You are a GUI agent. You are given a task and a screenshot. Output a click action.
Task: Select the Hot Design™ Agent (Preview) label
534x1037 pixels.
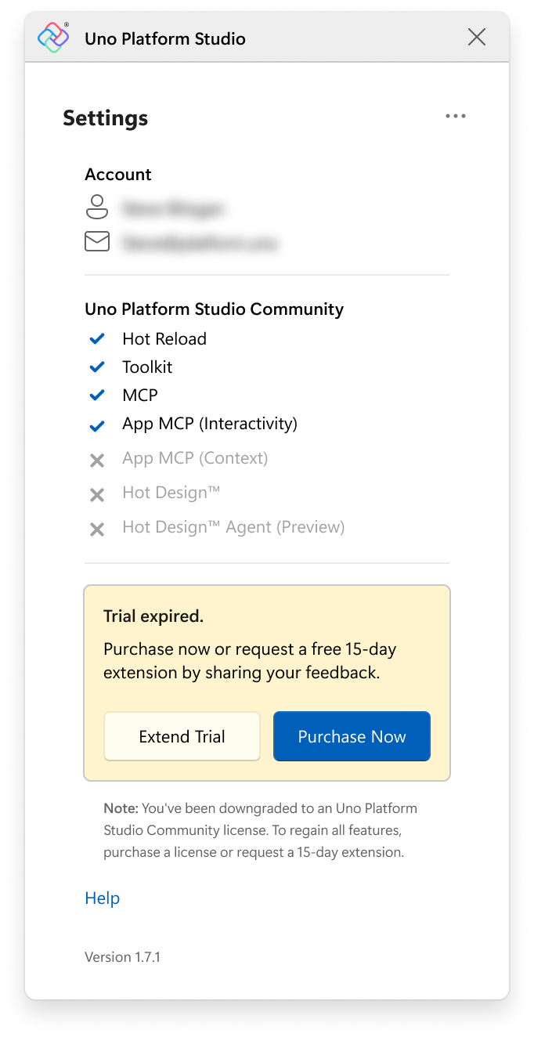pyautogui.click(x=233, y=527)
